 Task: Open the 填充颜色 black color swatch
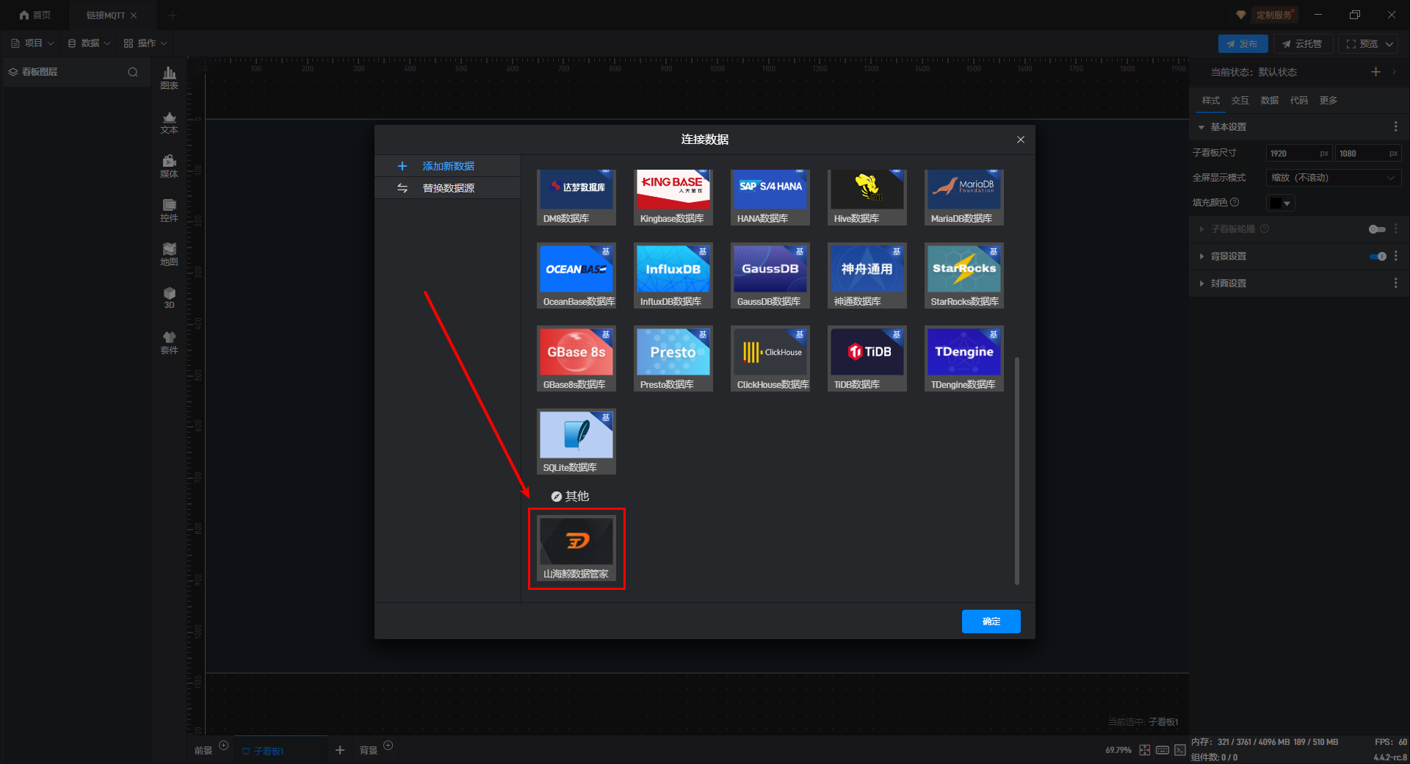click(1280, 203)
